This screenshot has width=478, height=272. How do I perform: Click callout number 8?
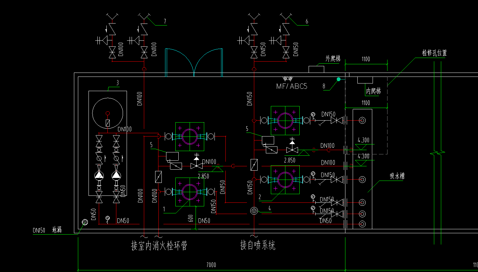click(324, 86)
